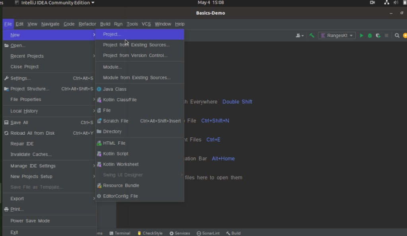Expand the RangesKt run configuration dropdown

(x=337, y=35)
